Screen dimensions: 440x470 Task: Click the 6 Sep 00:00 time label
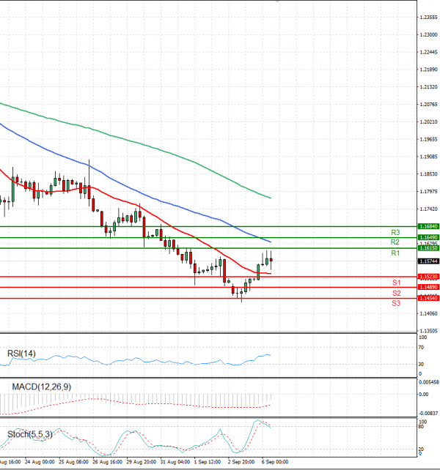275,462
